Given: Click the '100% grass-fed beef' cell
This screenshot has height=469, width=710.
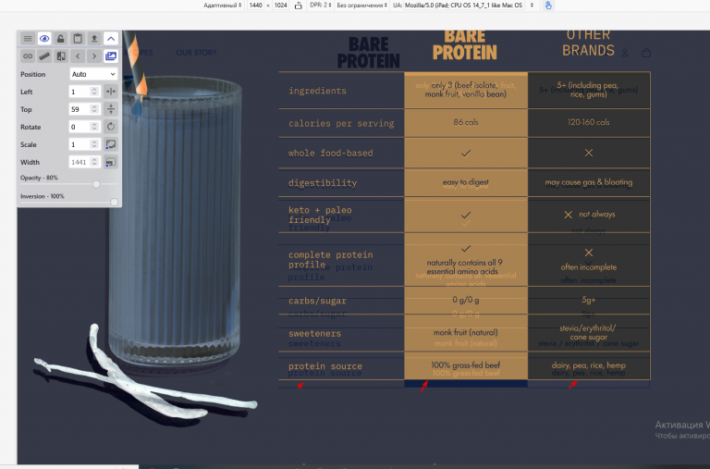Looking at the screenshot, I should click(466, 365).
